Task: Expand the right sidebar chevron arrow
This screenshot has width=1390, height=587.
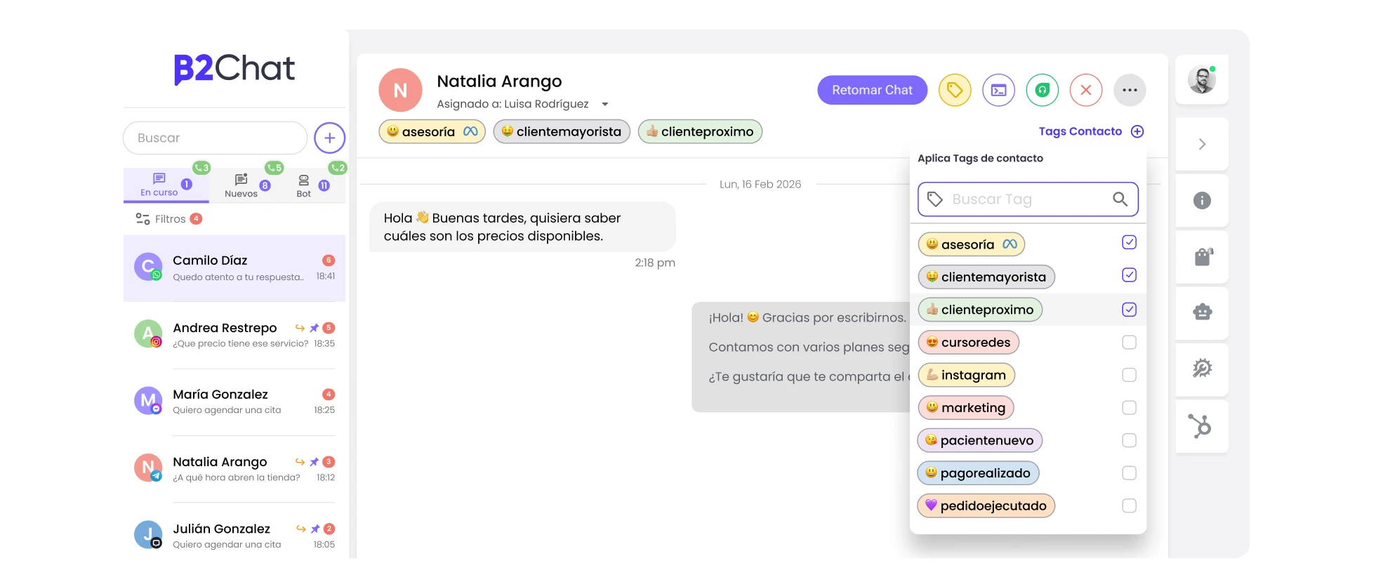Action: [1202, 144]
